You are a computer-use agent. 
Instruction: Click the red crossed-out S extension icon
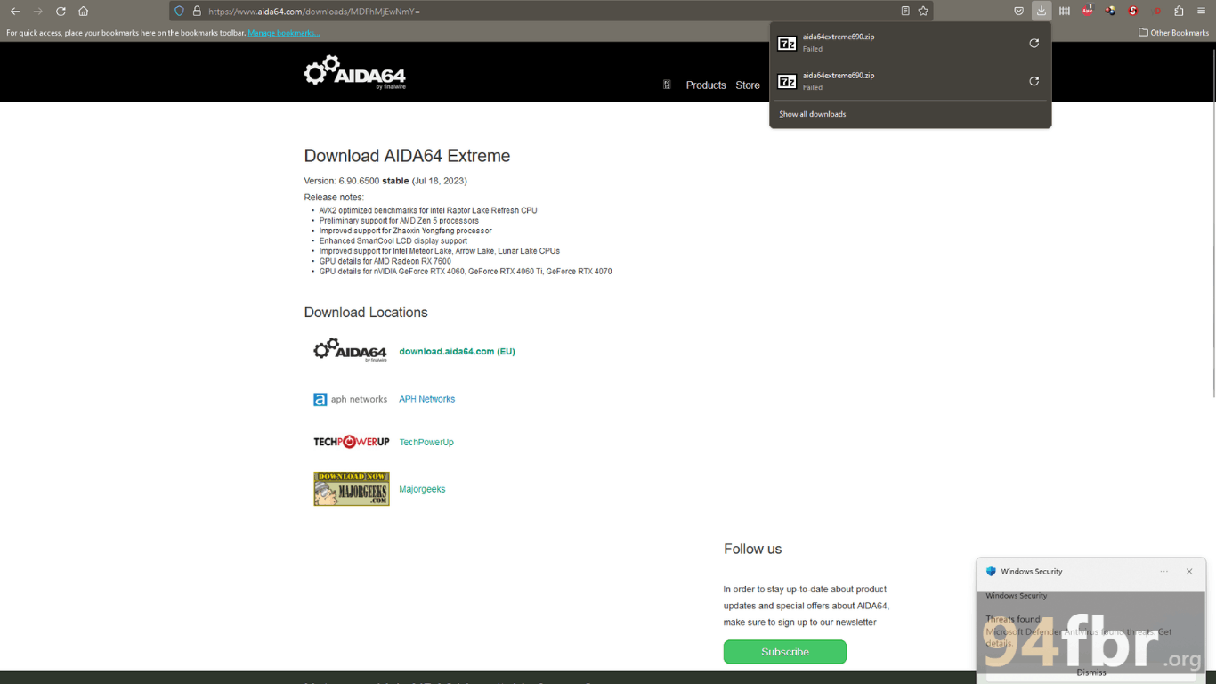[x=1133, y=11]
